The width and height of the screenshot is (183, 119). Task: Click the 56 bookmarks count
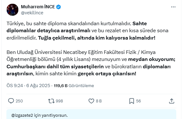click(x=139, y=101)
